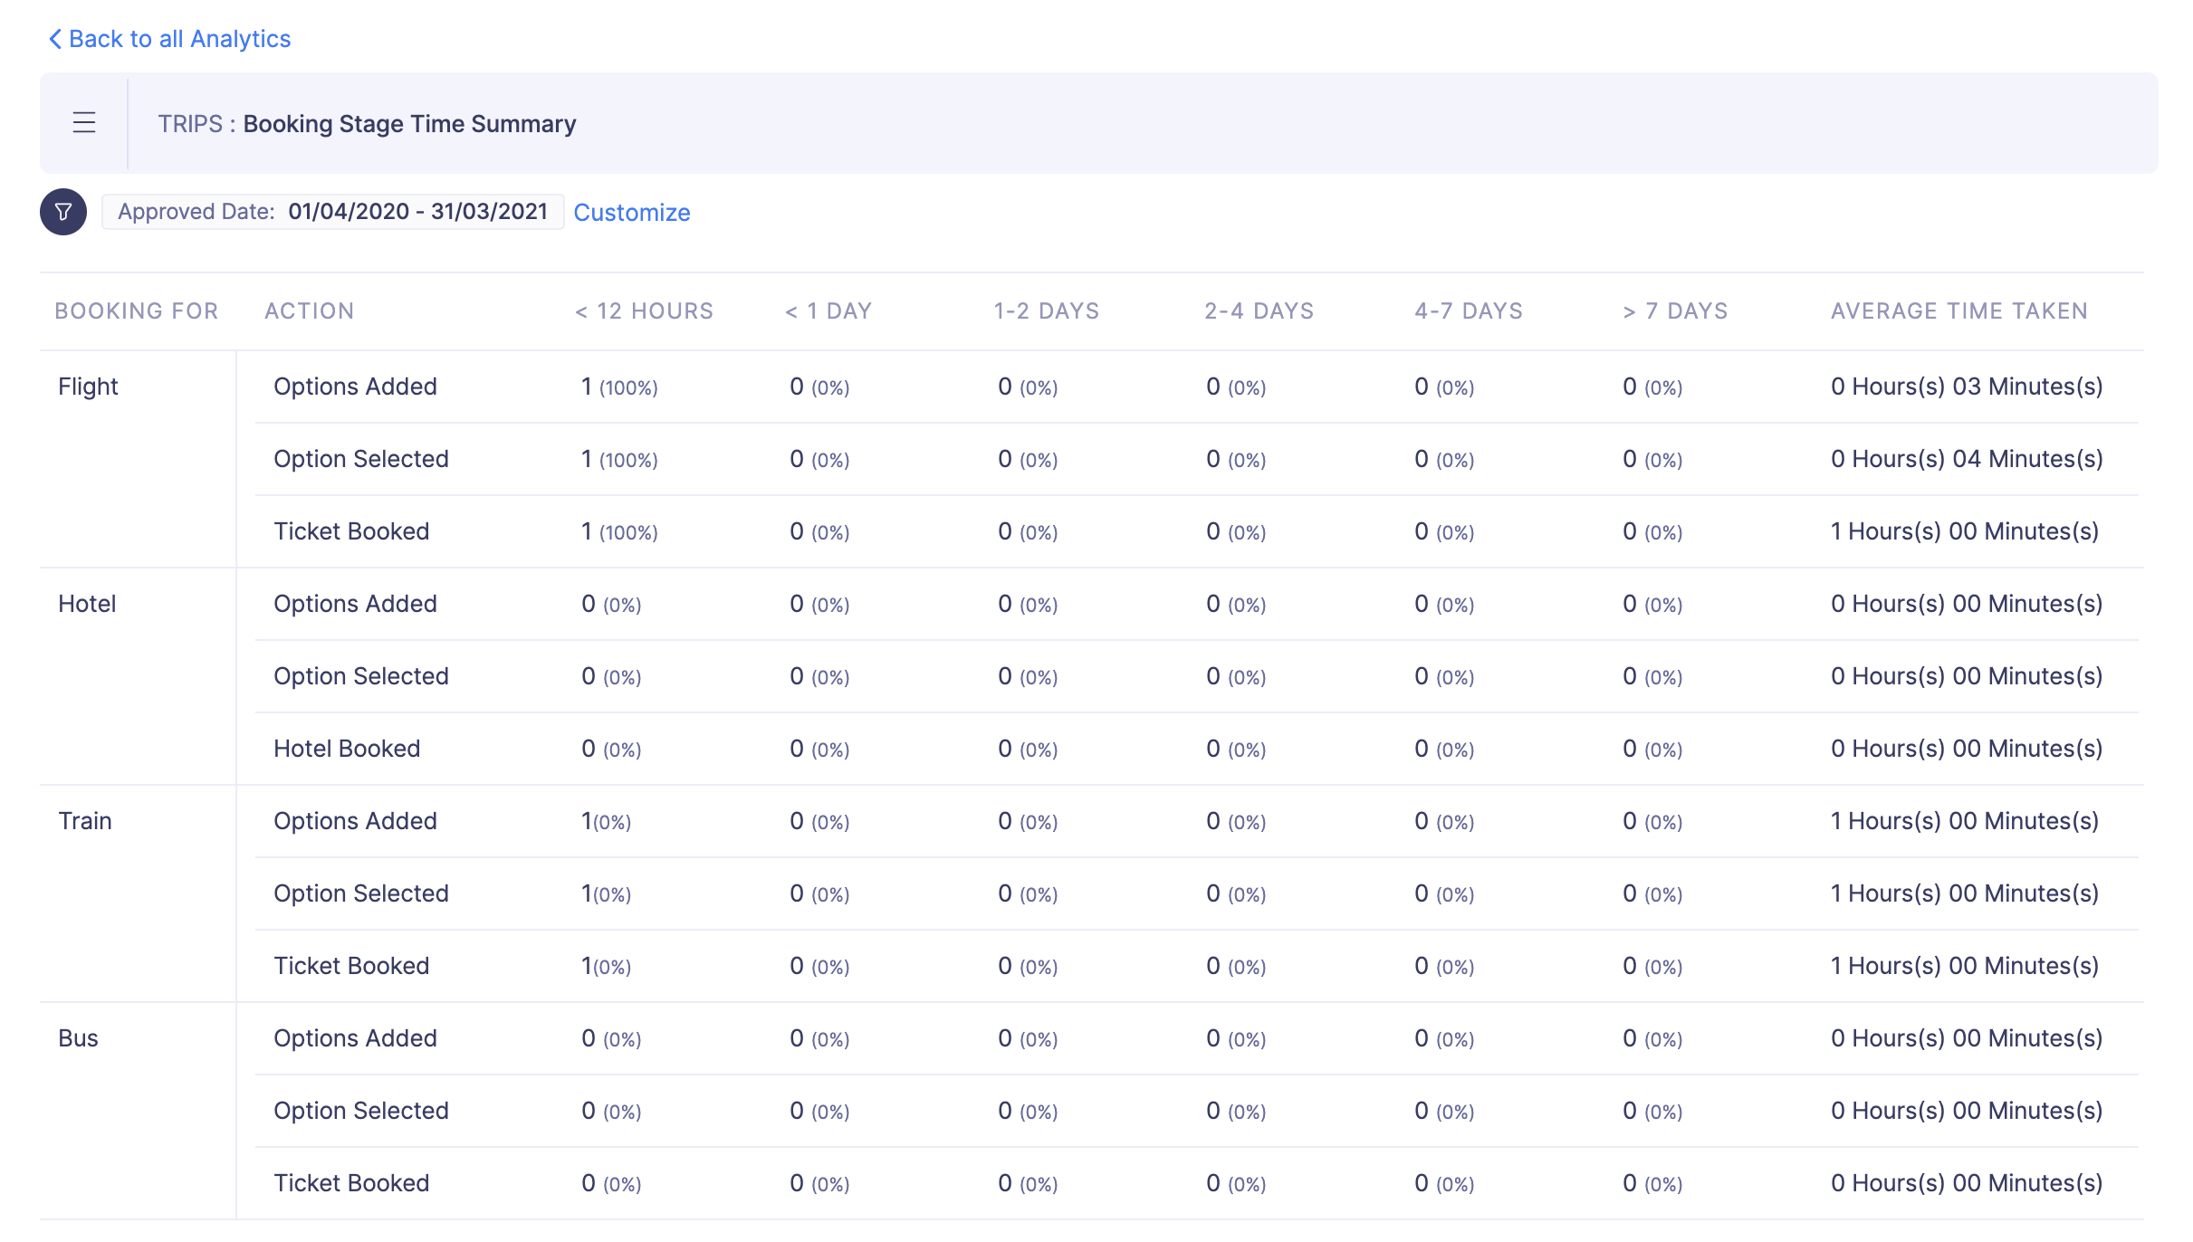Click the filter funnel icon
The height and width of the screenshot is (1242, 2193).
click(63, 212)
